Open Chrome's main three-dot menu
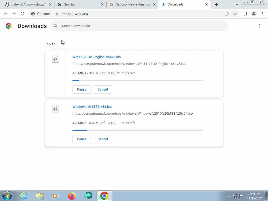 [262, 14]
